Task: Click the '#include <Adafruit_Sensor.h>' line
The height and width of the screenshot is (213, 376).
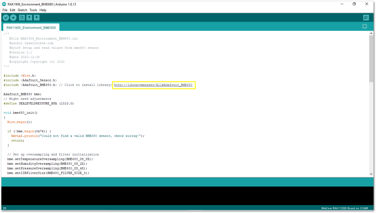Action: coord(30,80)
